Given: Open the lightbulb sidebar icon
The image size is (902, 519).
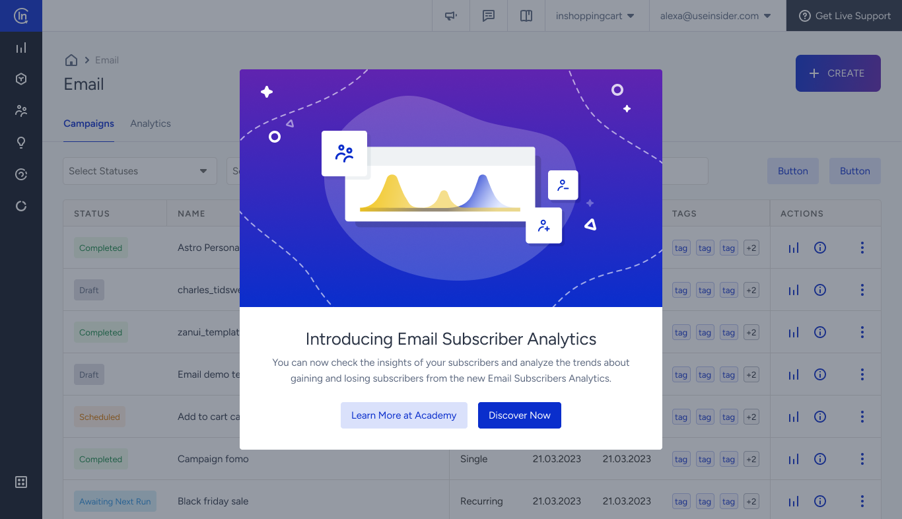Looking at the screenshot, I should [21, 143].
